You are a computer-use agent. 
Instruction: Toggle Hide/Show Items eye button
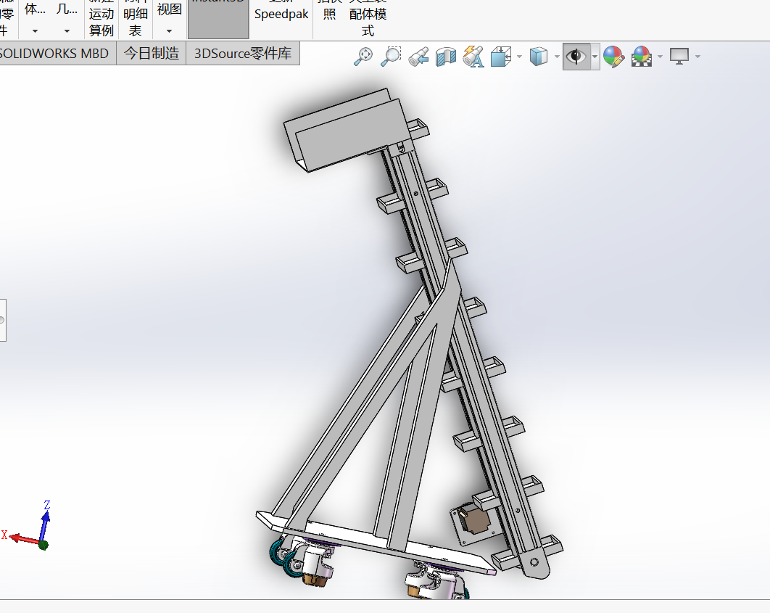click(x=576, y=56)
